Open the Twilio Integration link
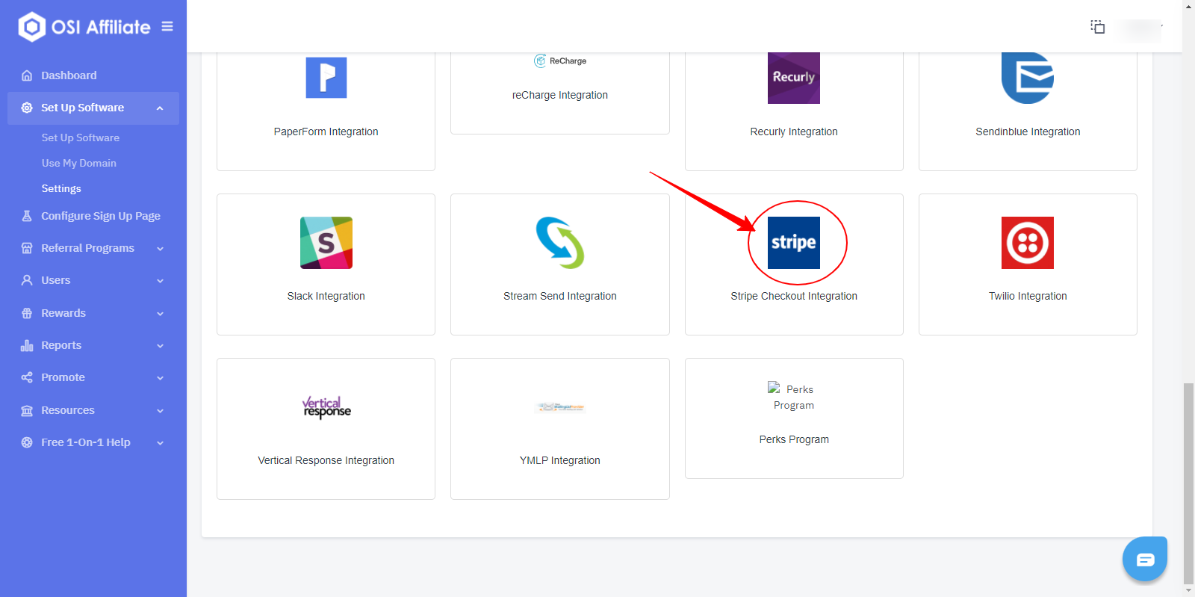Viewport: 1195px width, 597px height. 1028,296
